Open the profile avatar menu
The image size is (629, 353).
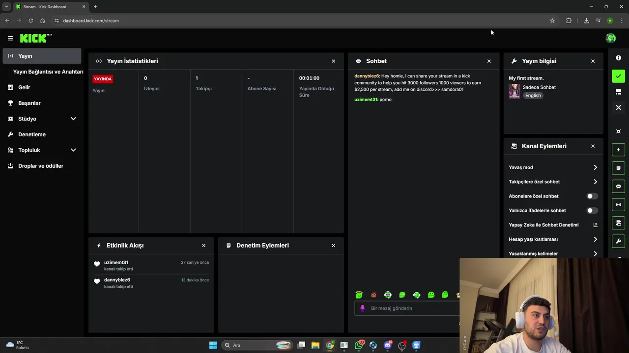[x=611, y=38]
